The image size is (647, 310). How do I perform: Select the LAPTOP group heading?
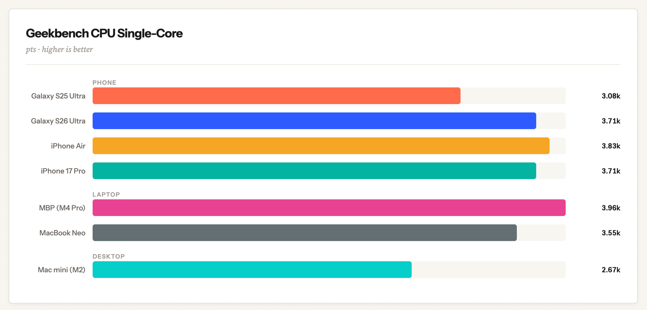tap(106, 194)
